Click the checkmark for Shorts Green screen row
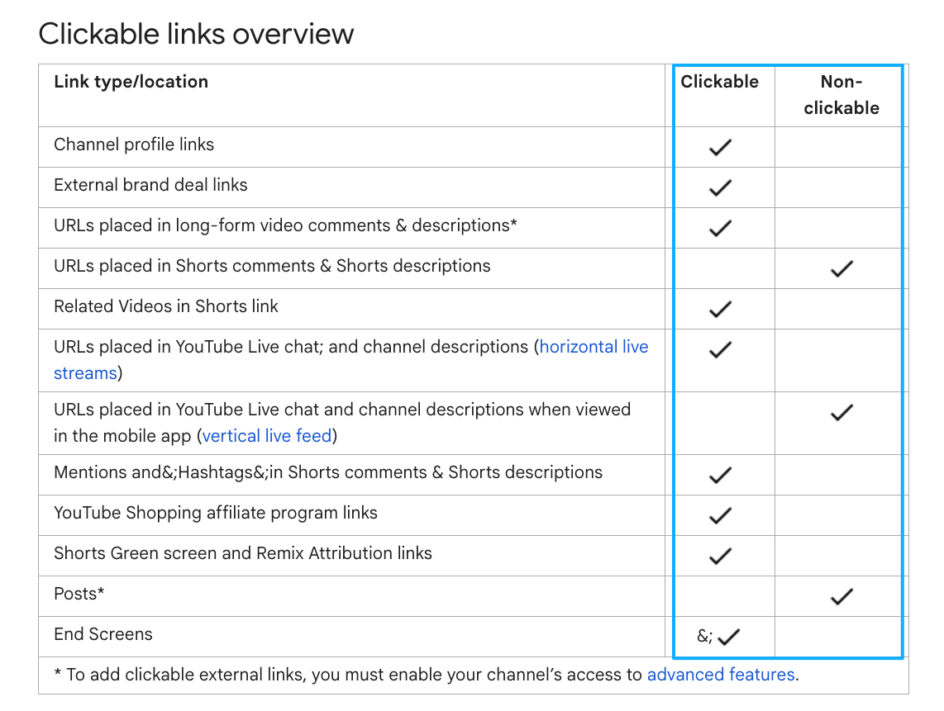 click(x=720, y=556)
